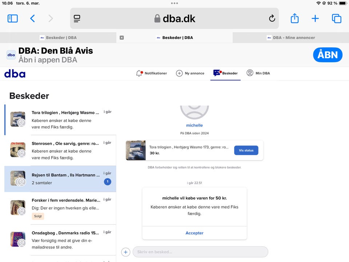Screen dimensions: 349x262
Task: Close the active Beskeder tab
Action: click(x=122, y=37)
